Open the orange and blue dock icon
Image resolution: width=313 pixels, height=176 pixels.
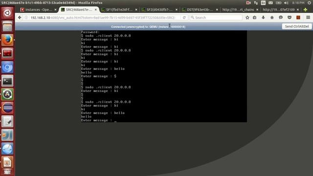7,135
